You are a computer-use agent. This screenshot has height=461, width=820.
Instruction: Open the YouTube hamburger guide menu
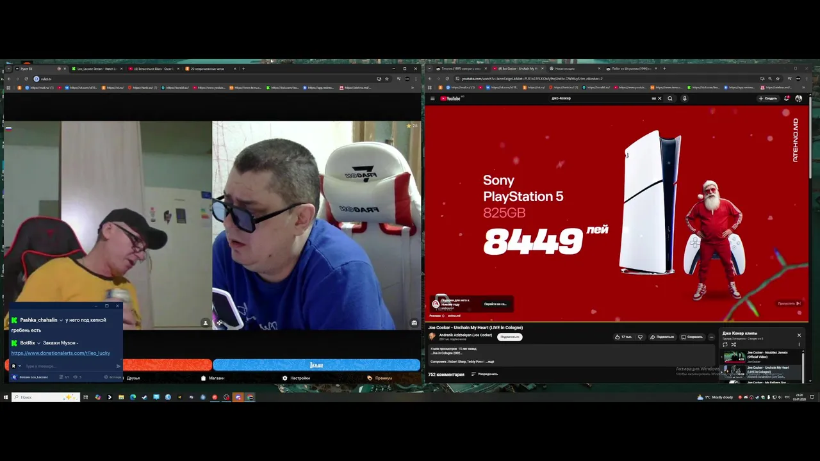[432, 99]
